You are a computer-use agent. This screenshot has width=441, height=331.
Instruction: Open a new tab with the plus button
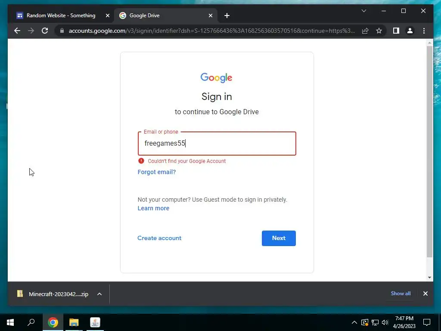pos(227,16)
